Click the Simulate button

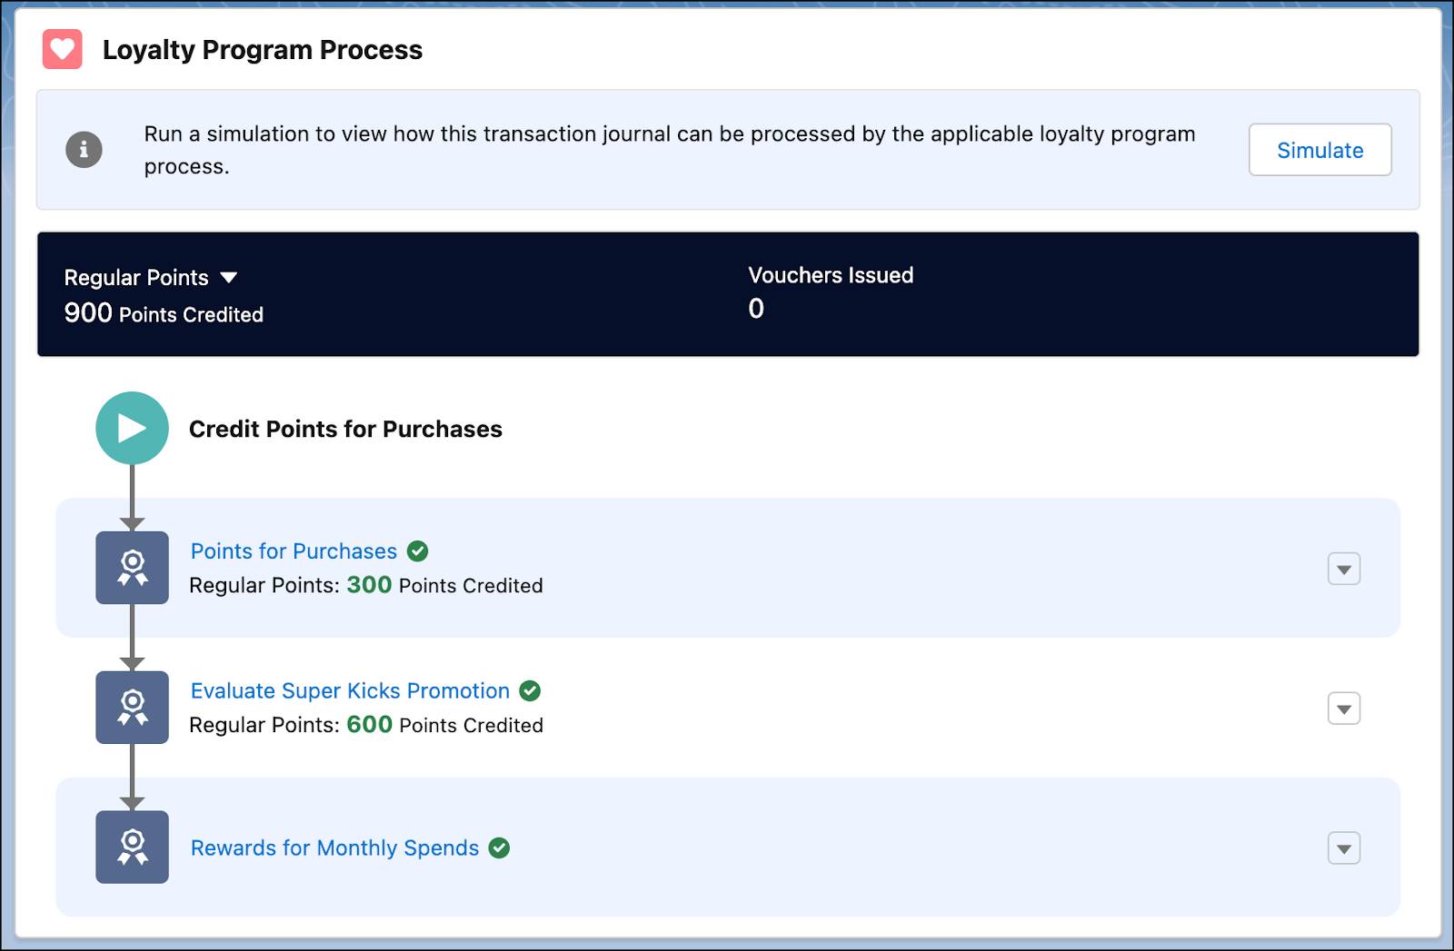coord(1320,149)
